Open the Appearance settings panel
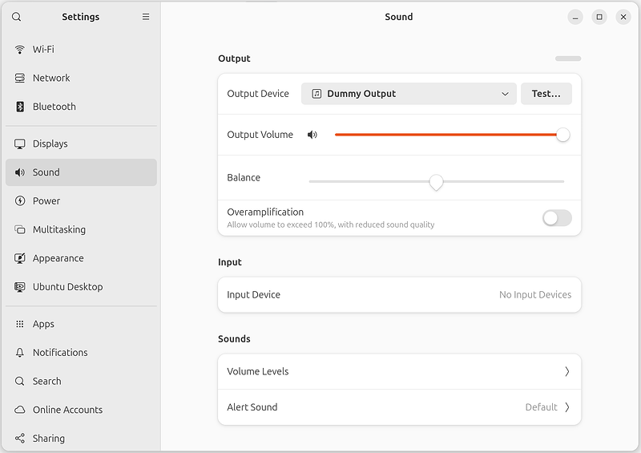The width and height of the screenshot is (641, 453). click(58, 258)
